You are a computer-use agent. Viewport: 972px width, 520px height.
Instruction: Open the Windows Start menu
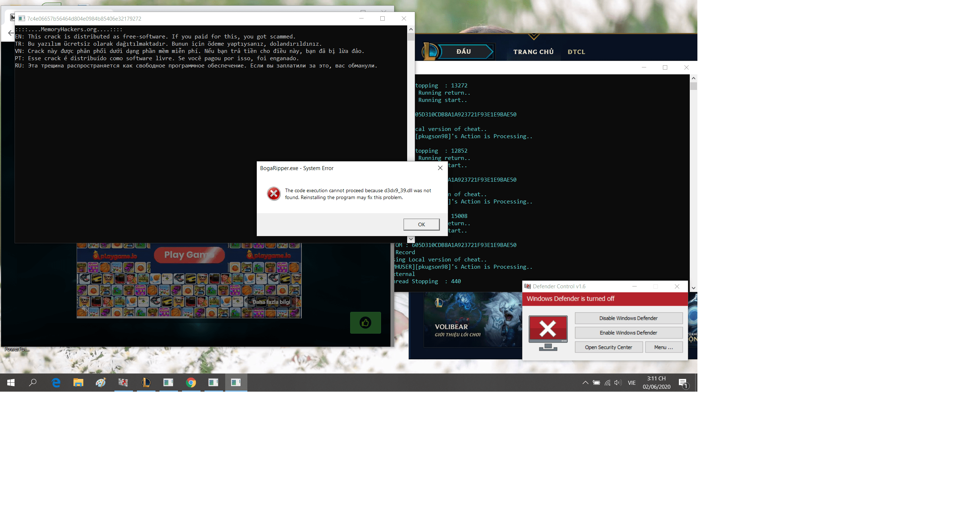(x=11, y=383)
